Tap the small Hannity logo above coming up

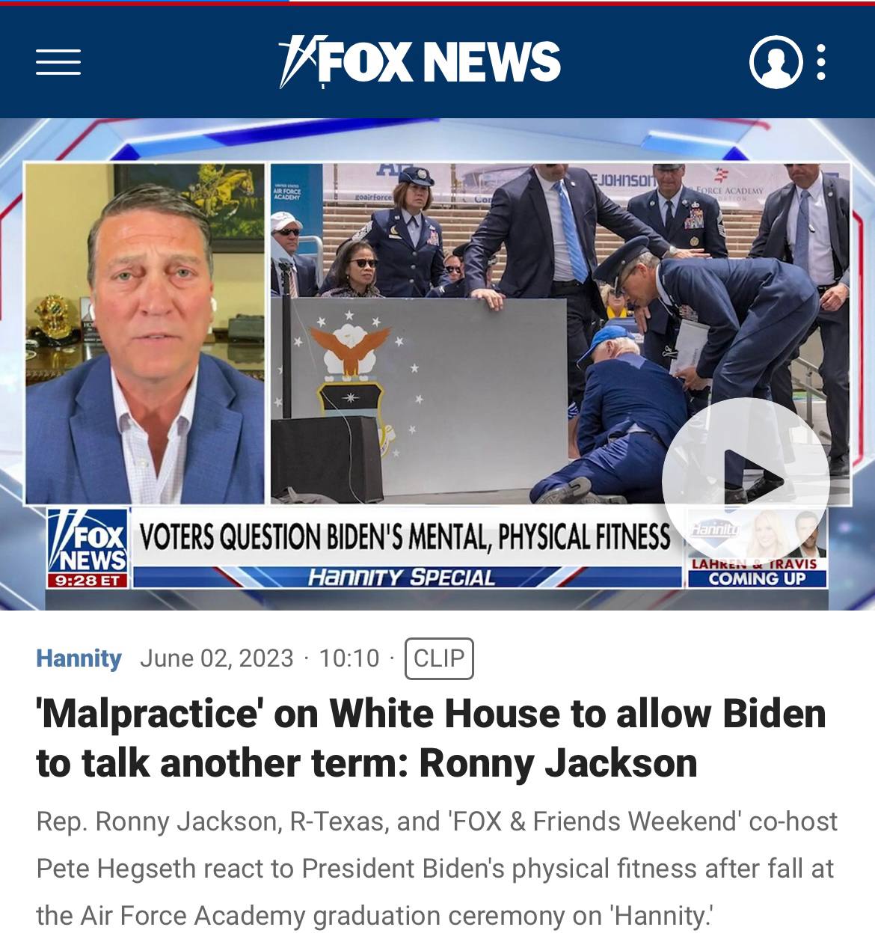pyautogui.click(x=714, y=529)
